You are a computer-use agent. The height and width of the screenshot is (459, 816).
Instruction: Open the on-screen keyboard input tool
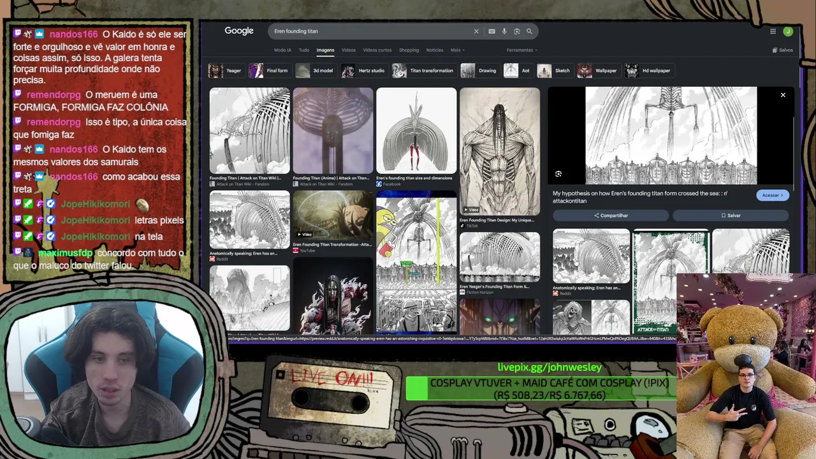492,31
